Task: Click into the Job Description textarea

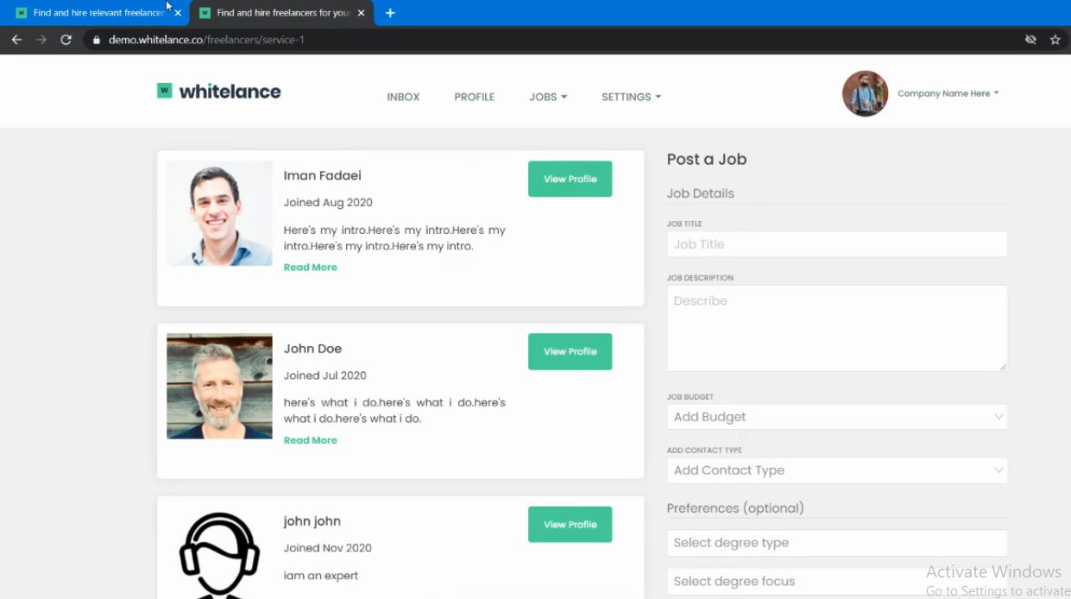Action: (x=837, y=328)
